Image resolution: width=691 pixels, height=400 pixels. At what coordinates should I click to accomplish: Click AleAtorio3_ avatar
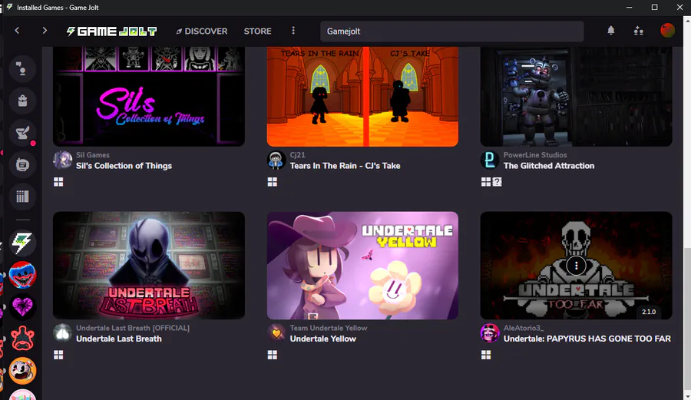490,333
